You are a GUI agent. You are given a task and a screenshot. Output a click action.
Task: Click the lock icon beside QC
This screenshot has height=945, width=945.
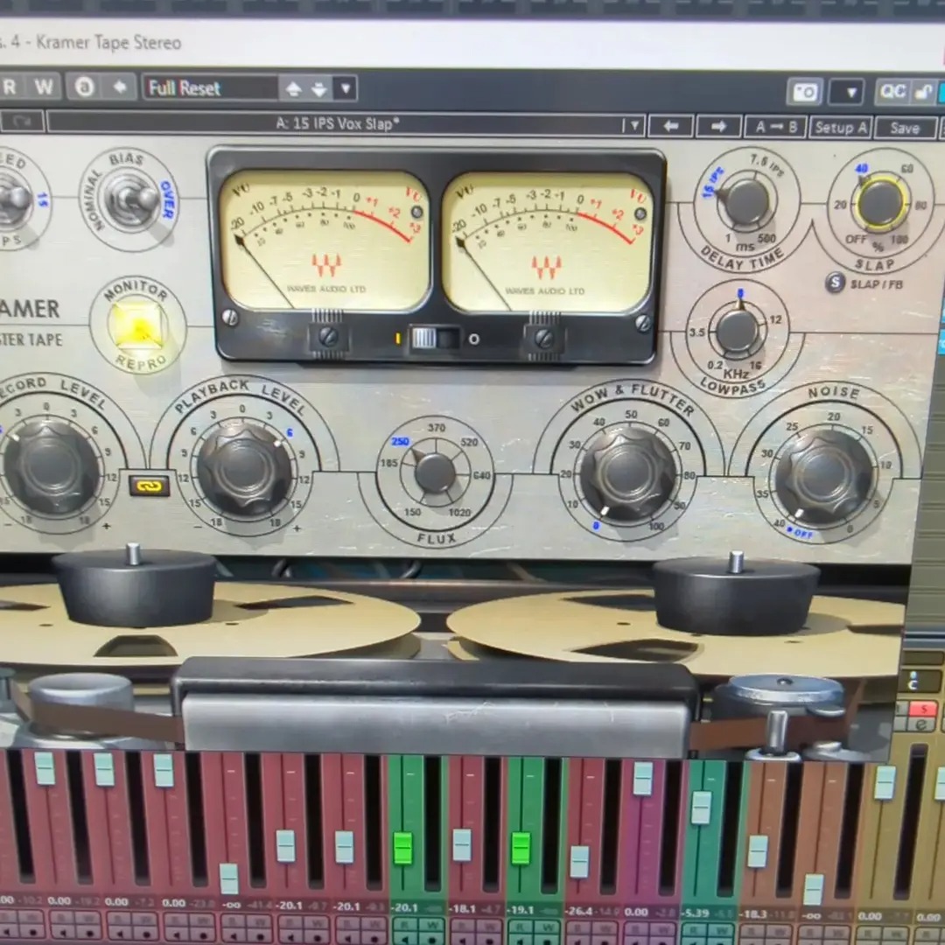(x=922, y=92)
